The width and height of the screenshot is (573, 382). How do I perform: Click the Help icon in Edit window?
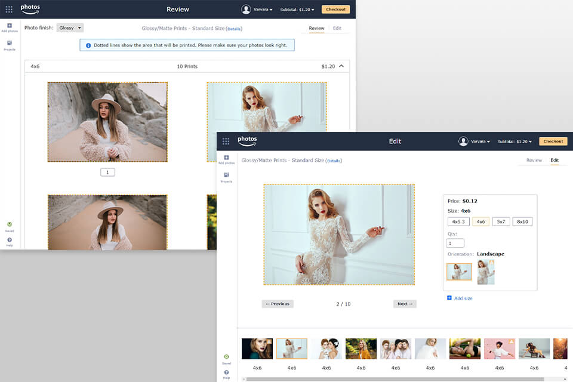[x=226, y=372]
